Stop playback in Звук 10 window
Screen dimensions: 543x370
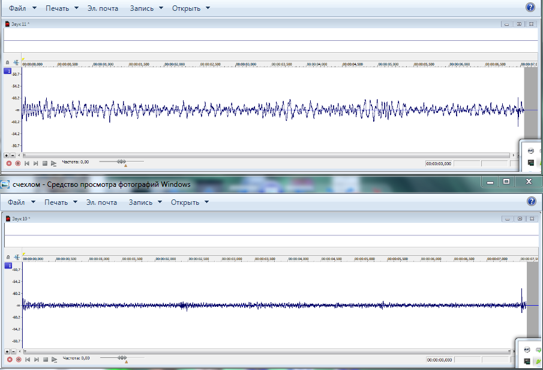46,360
